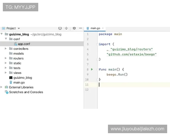Switch to the main.go tab
The image size is (170, 136).
[x=95, y=28]
